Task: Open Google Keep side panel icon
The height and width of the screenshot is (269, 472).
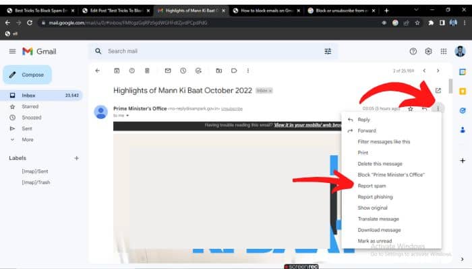Action: [x=463, y=91]
